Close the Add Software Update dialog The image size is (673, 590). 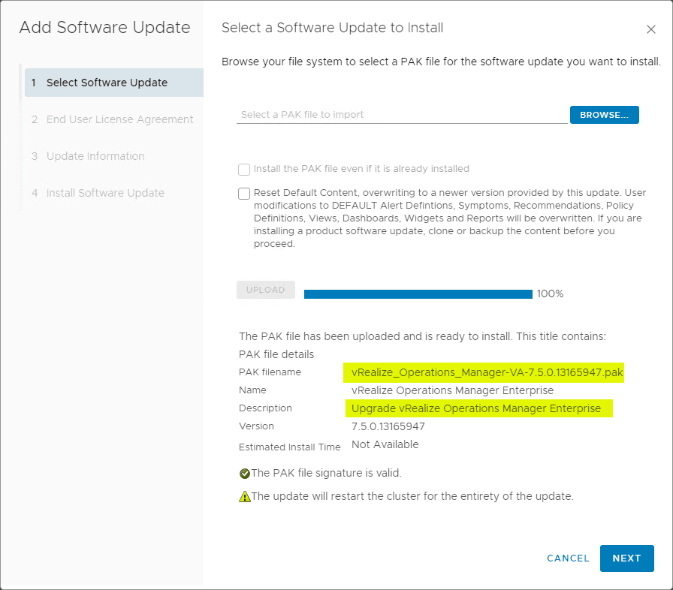(x=651, y=29)
